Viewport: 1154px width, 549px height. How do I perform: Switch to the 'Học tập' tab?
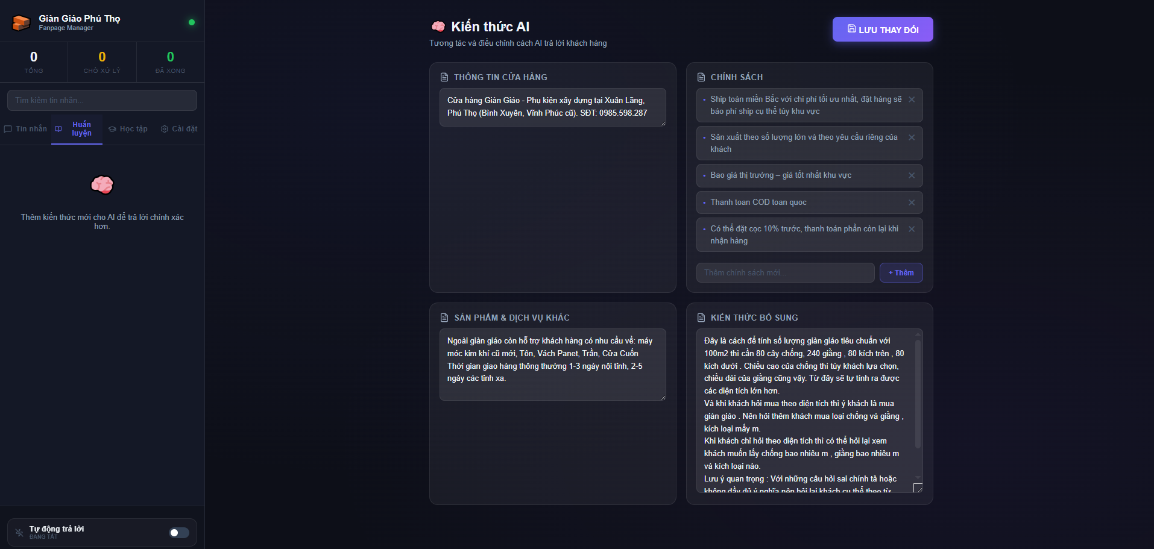(x=128, y=129)
